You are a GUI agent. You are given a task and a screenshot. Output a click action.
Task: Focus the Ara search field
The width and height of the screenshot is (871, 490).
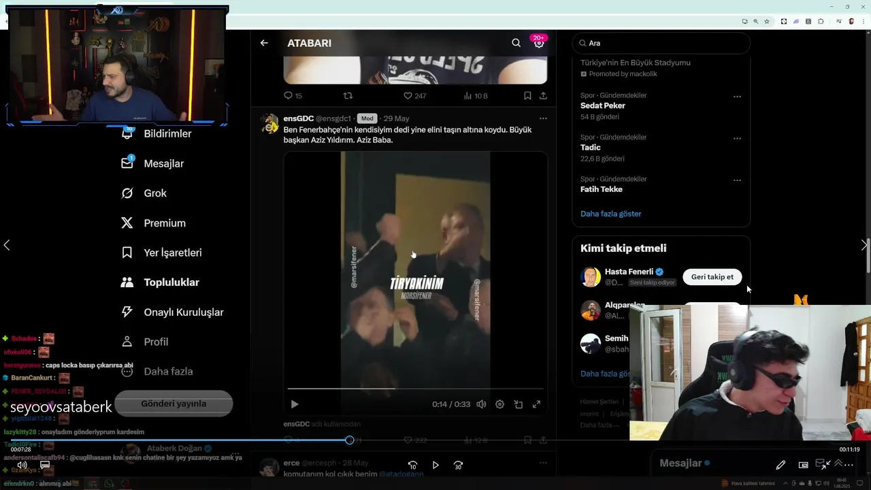[x=661, y=43]
